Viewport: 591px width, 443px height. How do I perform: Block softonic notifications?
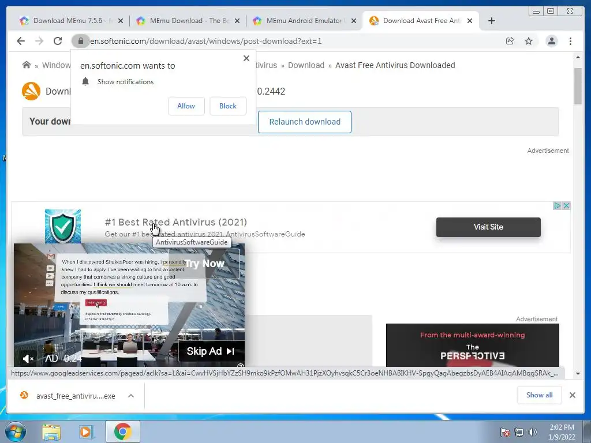pyautogui.click(x=227, y=106)
